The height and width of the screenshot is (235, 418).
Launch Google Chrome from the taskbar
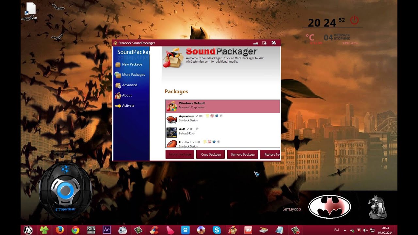click(75, 230)
